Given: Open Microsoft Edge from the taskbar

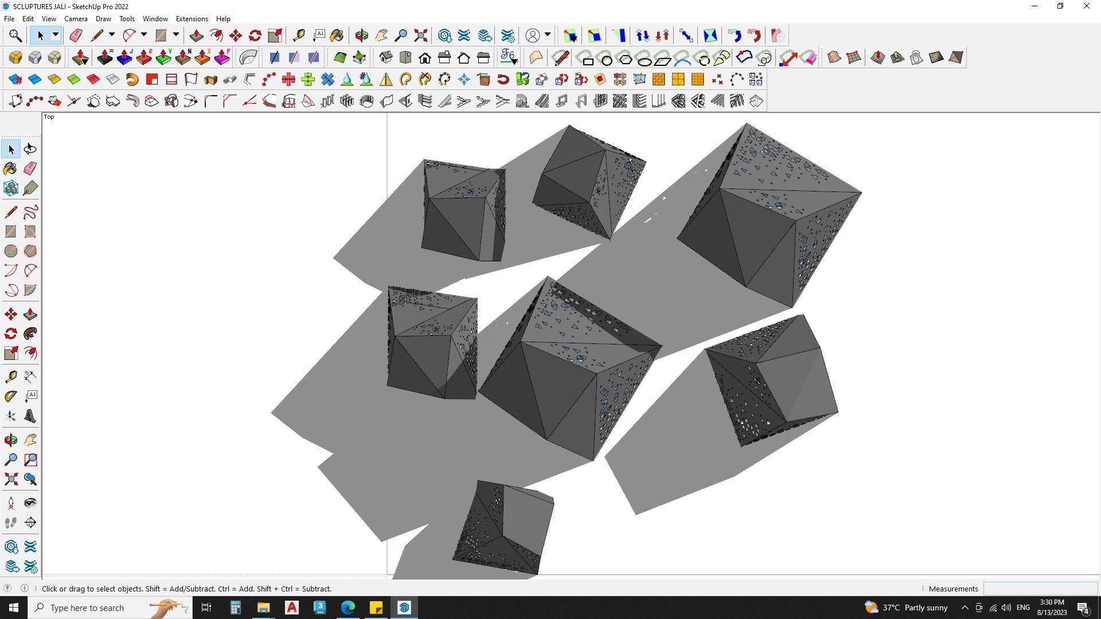Looking at the screenshot, I should [348, 608].
